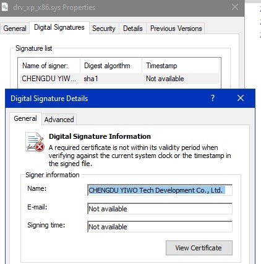Click the 'E-mail:' label

pyautogui.click(x=37, y=207)
